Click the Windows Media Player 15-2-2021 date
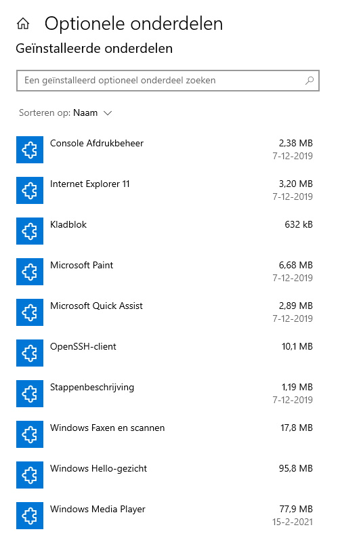Screen dimensions: 340x538 coord(293,522)
